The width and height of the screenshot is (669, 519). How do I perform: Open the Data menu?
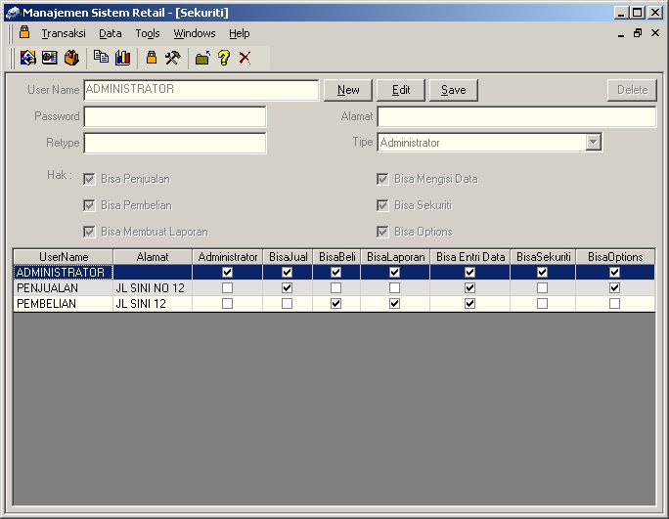point(110,33)
